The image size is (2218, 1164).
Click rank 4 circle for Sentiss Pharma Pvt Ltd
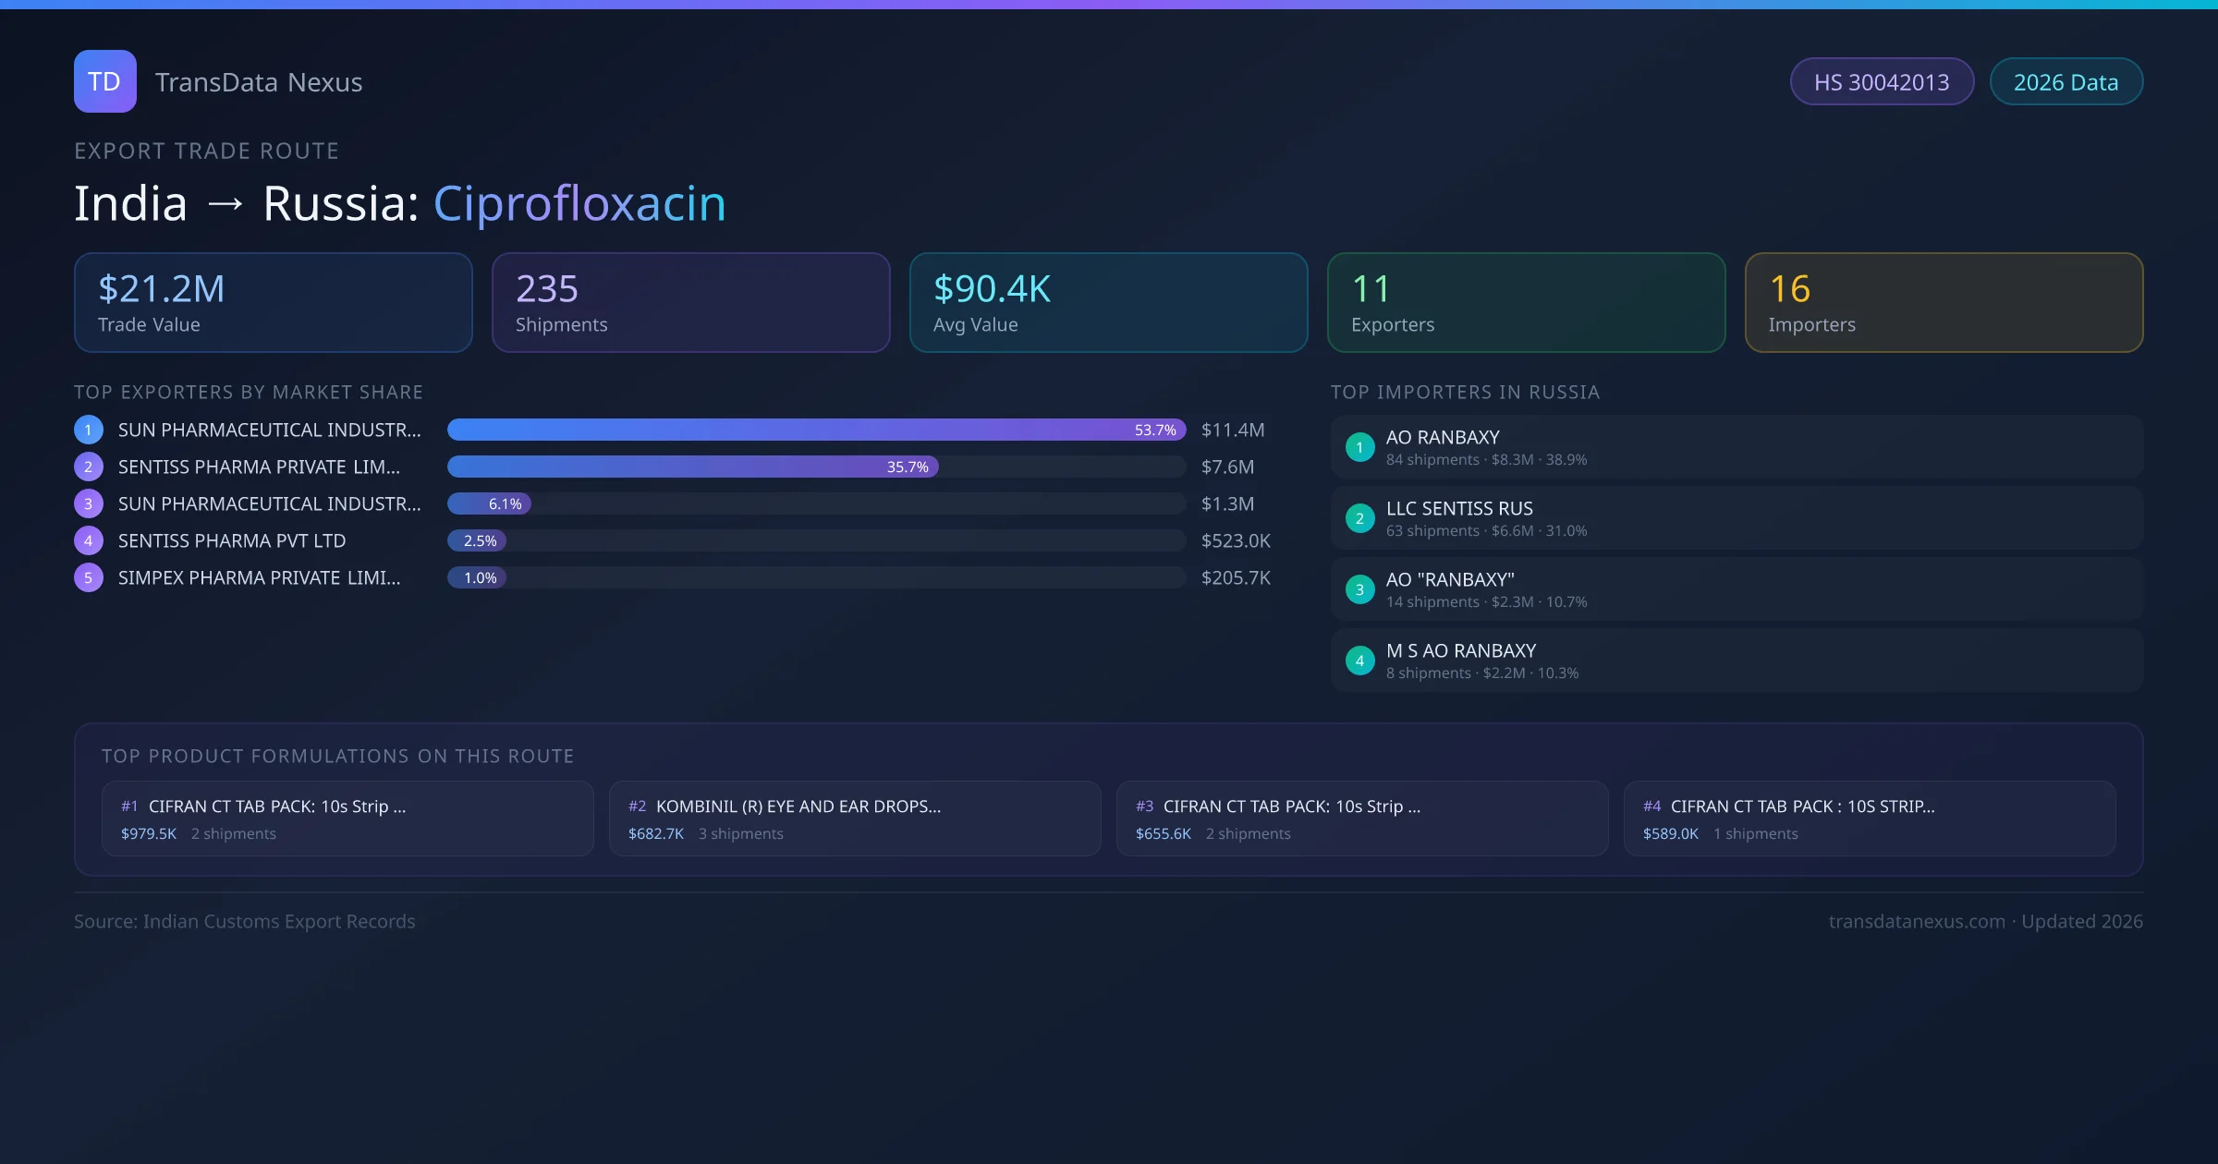(x=89, y=540)
